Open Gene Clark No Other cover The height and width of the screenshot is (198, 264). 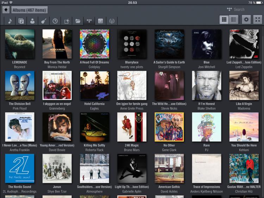[169, 127]
